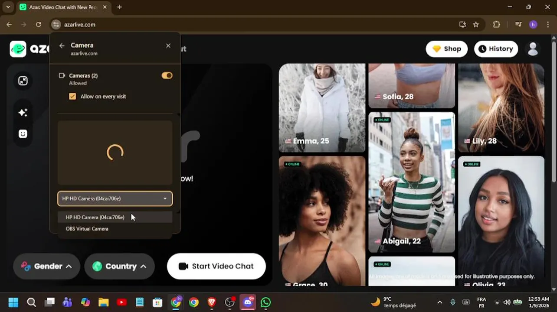Screen dimensions: 557x312
Task: Open Lily, 28 profile photo
Action: point(501,108)
